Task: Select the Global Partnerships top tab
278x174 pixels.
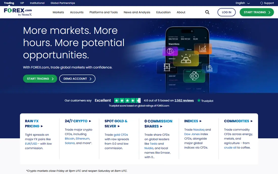Action: [63, 3]
